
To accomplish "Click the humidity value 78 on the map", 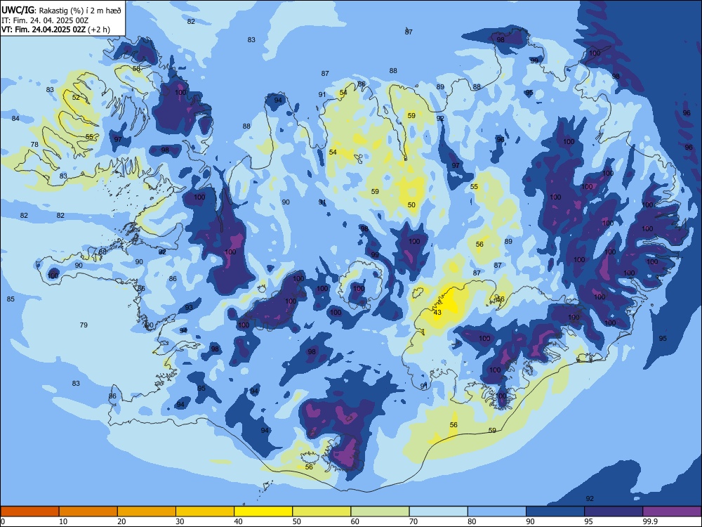I will (x=34, y=144).
